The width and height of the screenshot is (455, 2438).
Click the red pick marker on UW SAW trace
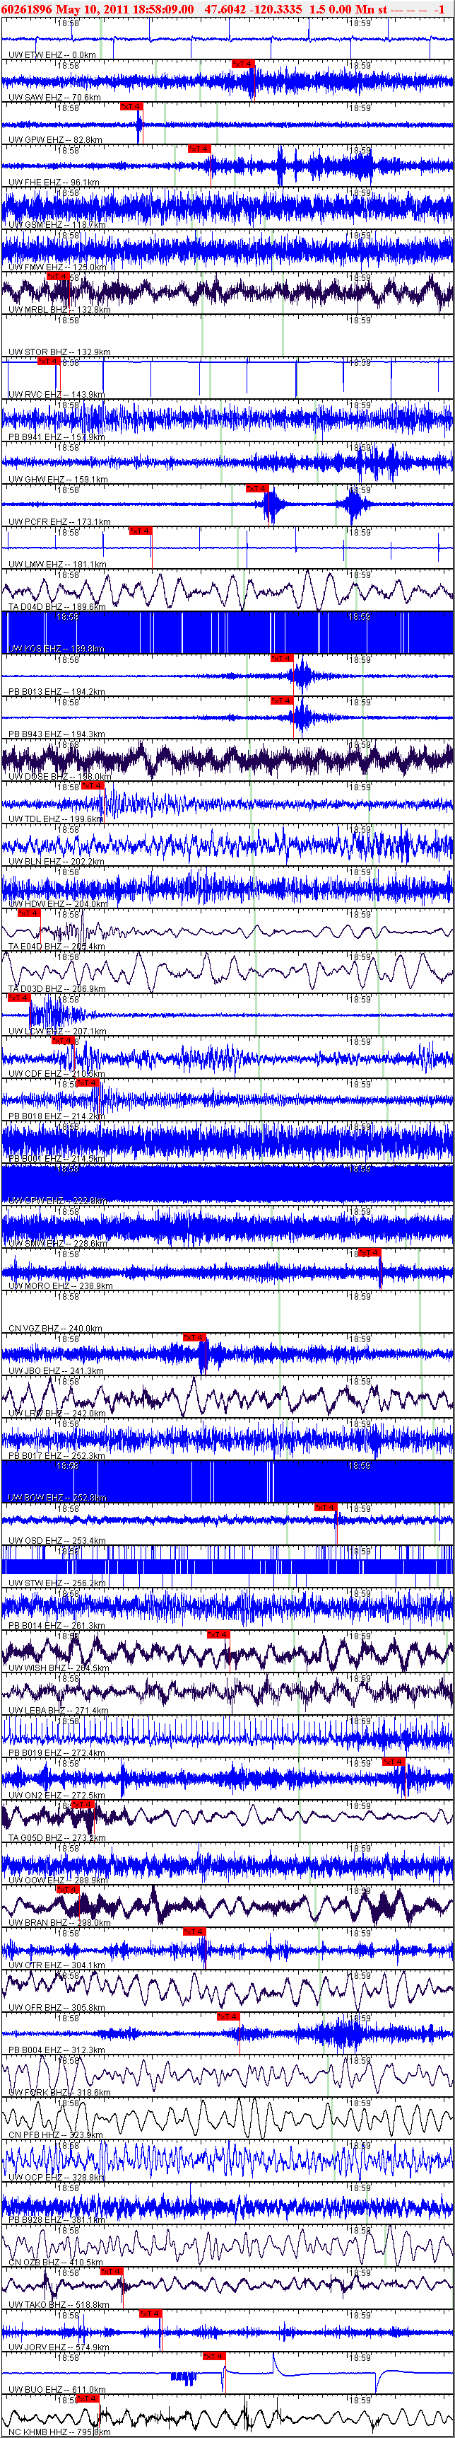[x=243, y=64]
